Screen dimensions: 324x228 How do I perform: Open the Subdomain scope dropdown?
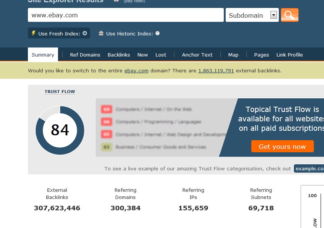click(x=252, y=15)
